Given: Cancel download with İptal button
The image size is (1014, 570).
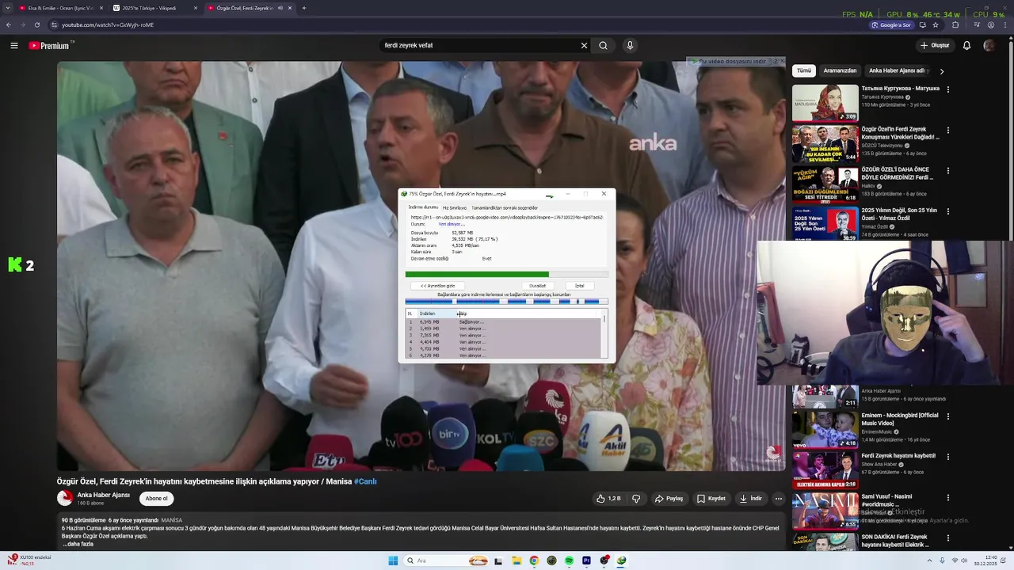Looking at the screenshot, I should coord(579,286).
